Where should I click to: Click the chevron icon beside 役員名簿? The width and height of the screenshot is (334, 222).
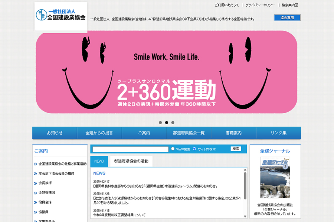pos(35,202)
